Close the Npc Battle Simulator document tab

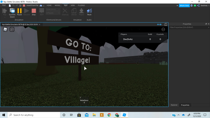40,24
